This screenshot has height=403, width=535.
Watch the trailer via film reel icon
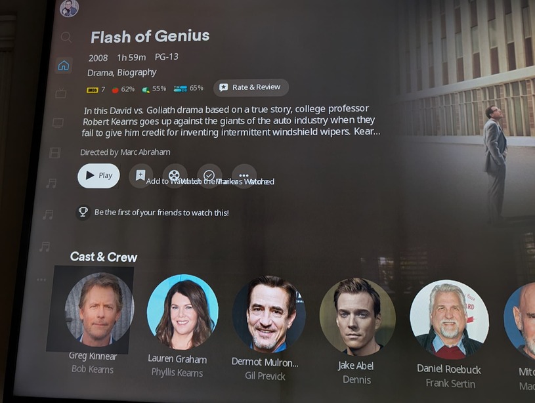tap(175, 176)
